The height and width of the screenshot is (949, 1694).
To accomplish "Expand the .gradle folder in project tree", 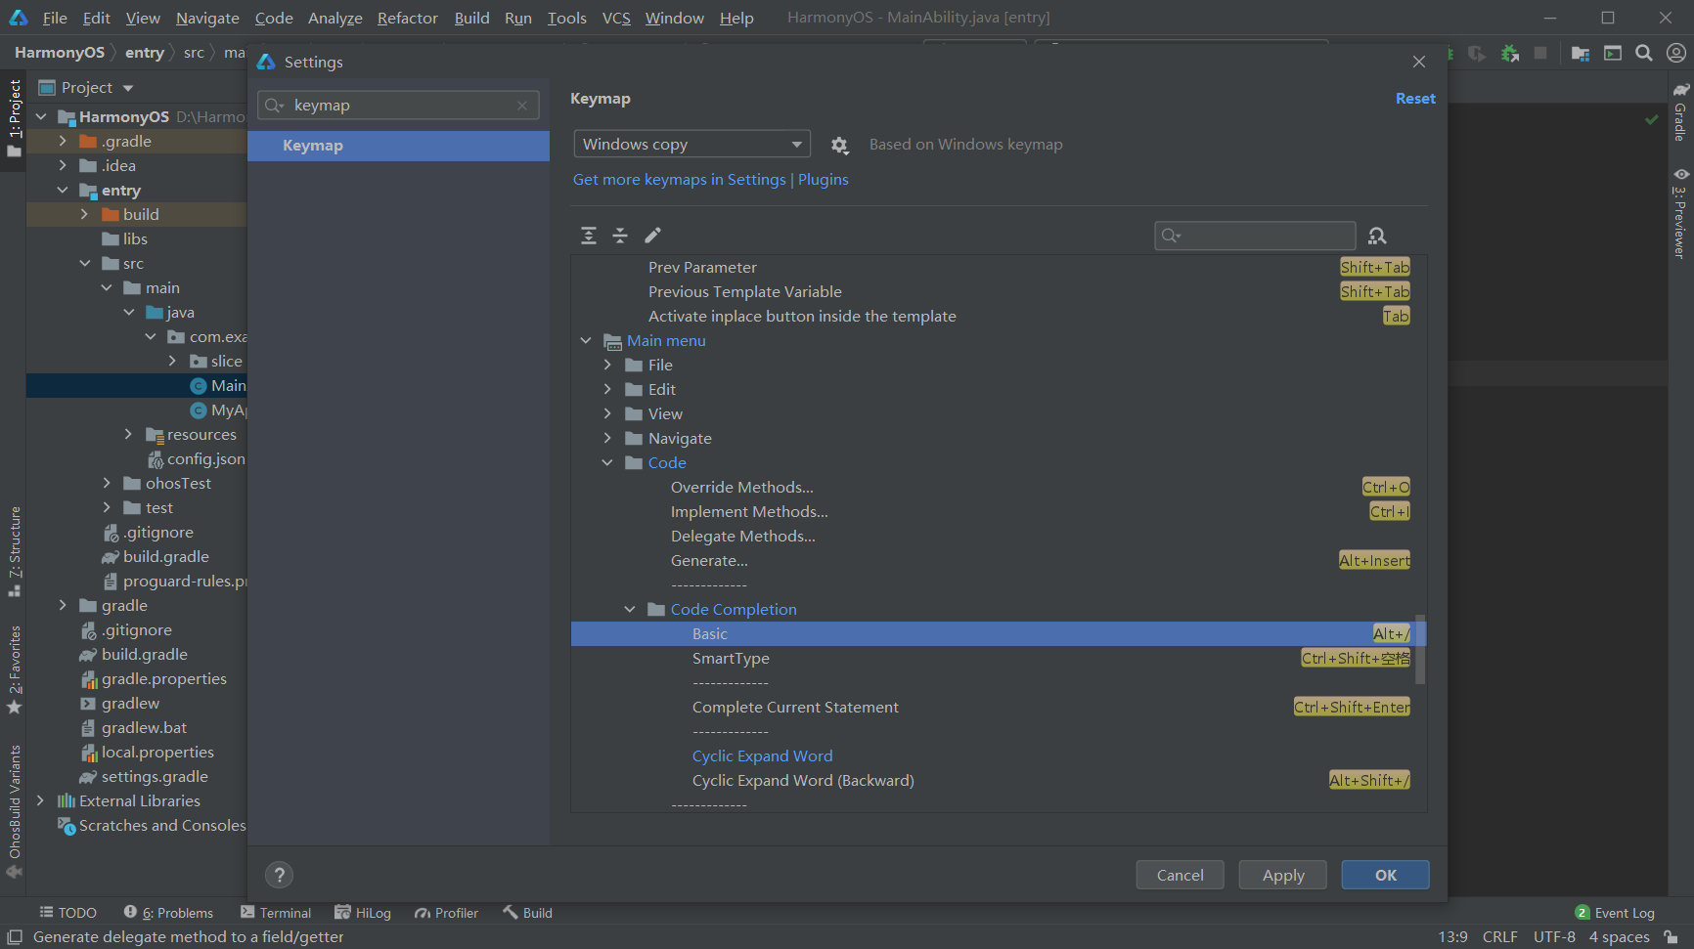I will point(63,141).
